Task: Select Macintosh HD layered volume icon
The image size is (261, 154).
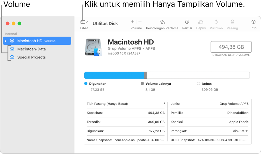Action: [12, 41]
